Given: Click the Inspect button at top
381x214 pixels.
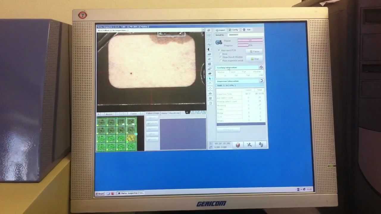Looking at the screenshot, I should tap(221, 30).
